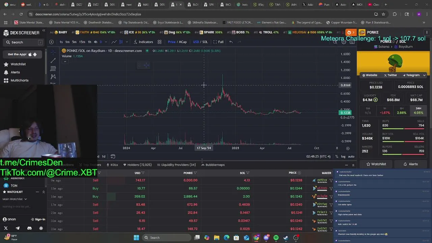Viewport: 432px width, 243px height.
Task: Filter the SOL amount column
Action: pos(247,173)
